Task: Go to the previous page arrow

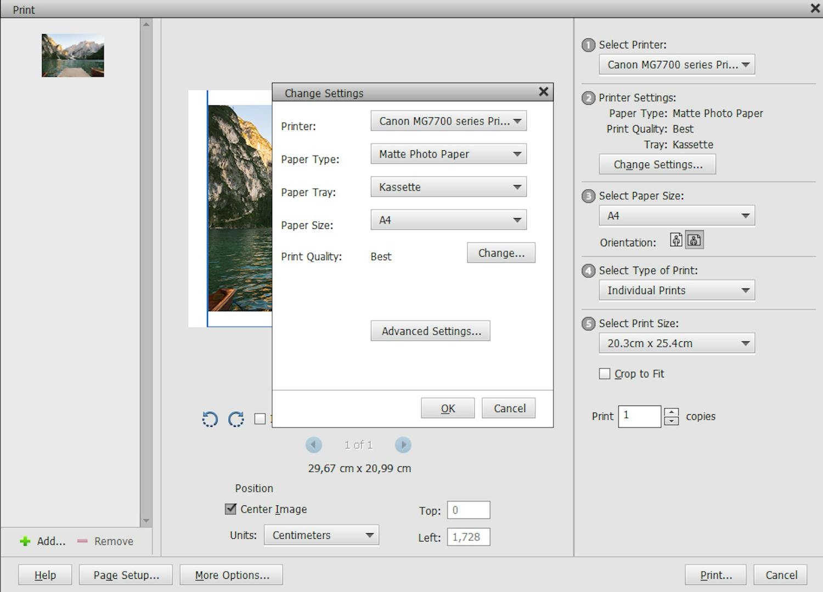Action: click(314, 444)
